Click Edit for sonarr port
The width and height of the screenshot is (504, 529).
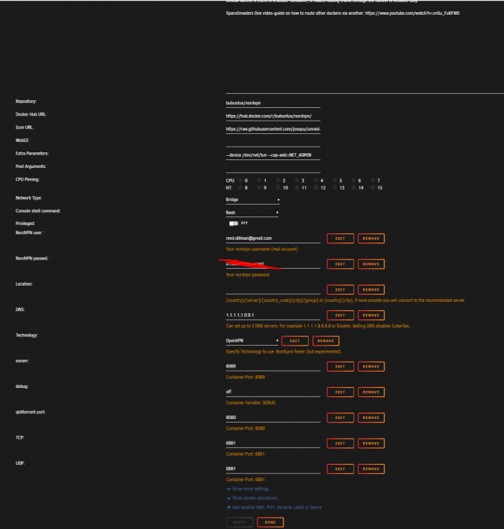340,367
